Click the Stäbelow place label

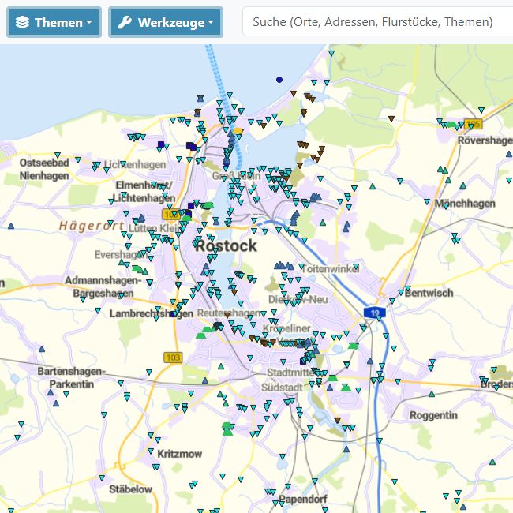click(130, 489)
